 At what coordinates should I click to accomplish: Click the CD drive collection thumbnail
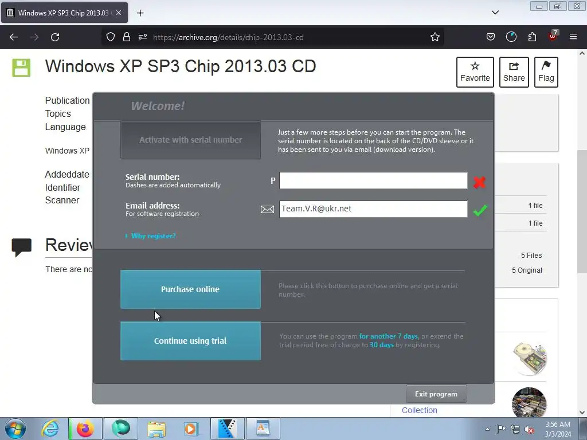pos(529,358)
